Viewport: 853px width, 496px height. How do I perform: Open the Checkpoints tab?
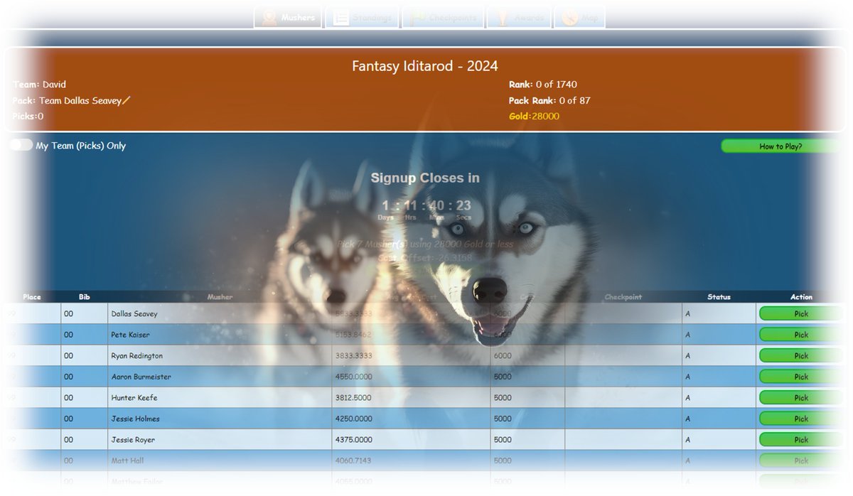pos(442,18)
